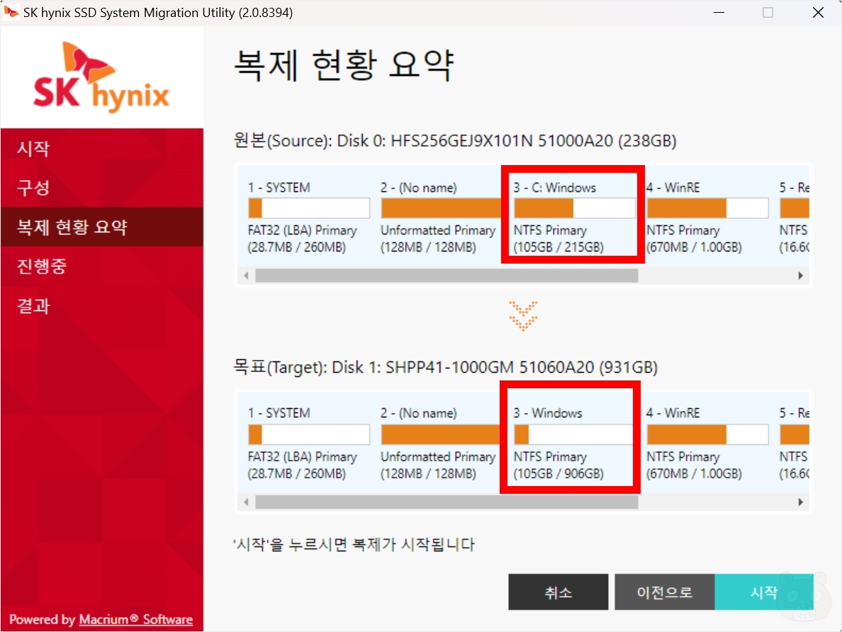Open the Macrium Software link
The width and height of the screenshot is (842, 632).
pyautogui.click(x=136, y=619)
